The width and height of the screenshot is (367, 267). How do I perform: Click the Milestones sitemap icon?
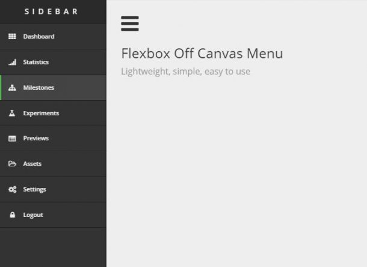(x=12, y=87)
